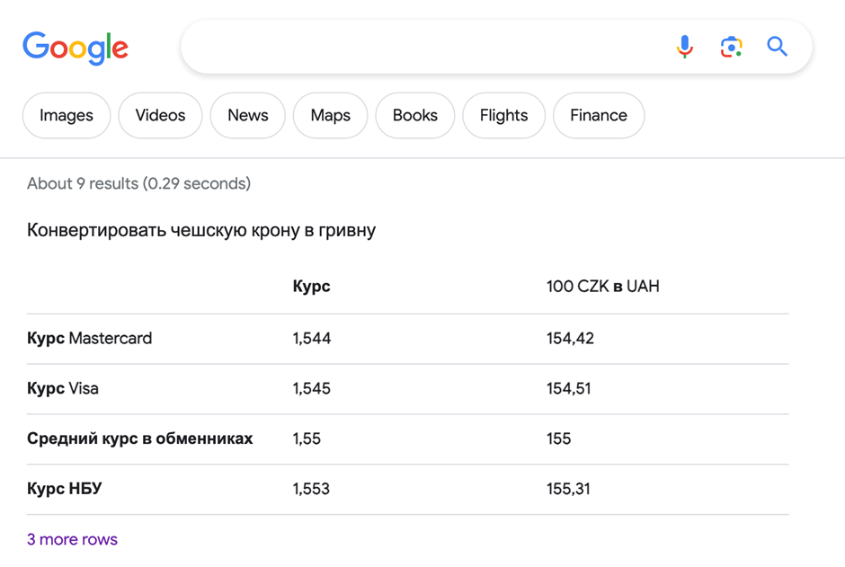Click the Средний курс в обменниках row
Screen dimensions: 845x567
[407, 439]
